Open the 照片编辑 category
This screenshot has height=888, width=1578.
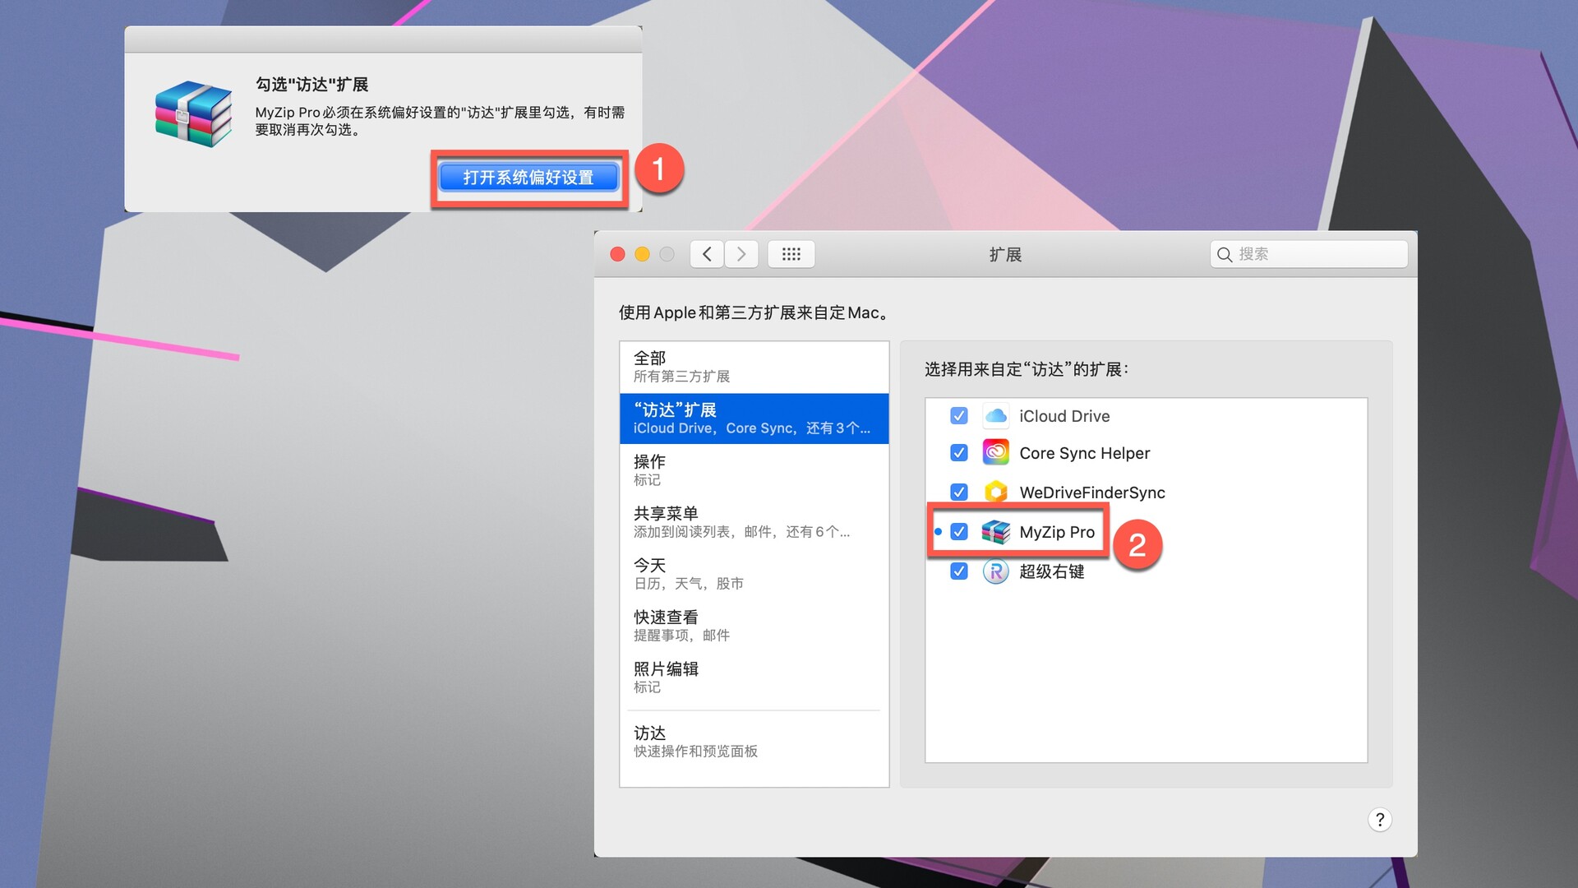pos(754,678)
